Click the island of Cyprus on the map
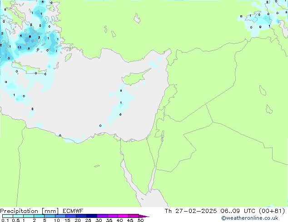 135,77
